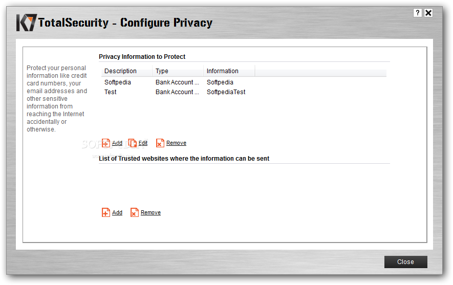Click the List of Trusted websites heading

pos(184,159)
